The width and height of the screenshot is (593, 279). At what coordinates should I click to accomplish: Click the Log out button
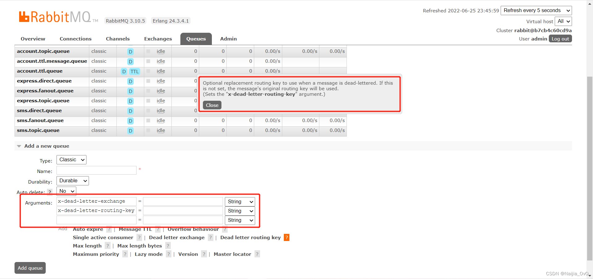point(560,39)
